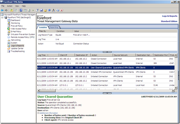Viewport: 180px width, 124px height.
Task: Click the horizontal scrollbar thumb of log table
Action: (x=48, y=91)
